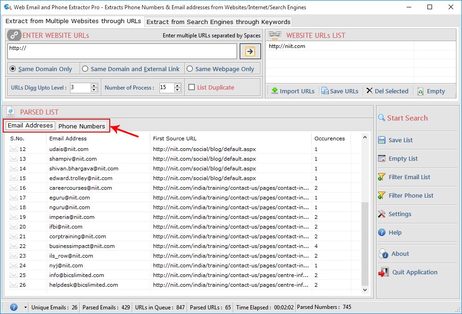Image resolution: width=462 pixels, height=314 pixels.
Task: Select the Same Webpage Only radio button
Action: 190,69
